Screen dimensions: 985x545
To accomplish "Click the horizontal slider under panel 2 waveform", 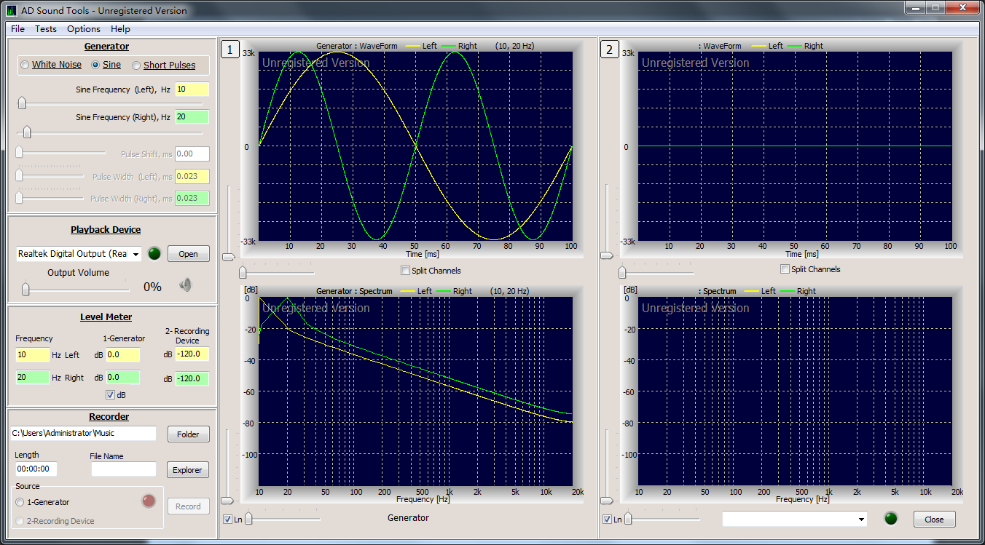I will tap(656, 272).
